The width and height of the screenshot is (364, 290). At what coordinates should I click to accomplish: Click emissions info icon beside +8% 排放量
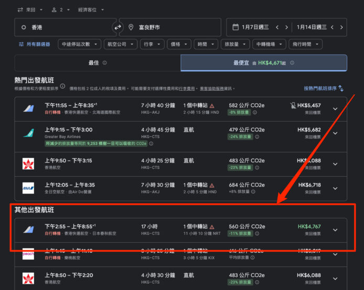(x=253, y=192)
